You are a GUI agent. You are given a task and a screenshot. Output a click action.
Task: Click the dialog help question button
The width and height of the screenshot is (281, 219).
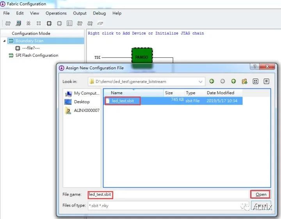tap(254, 66)
